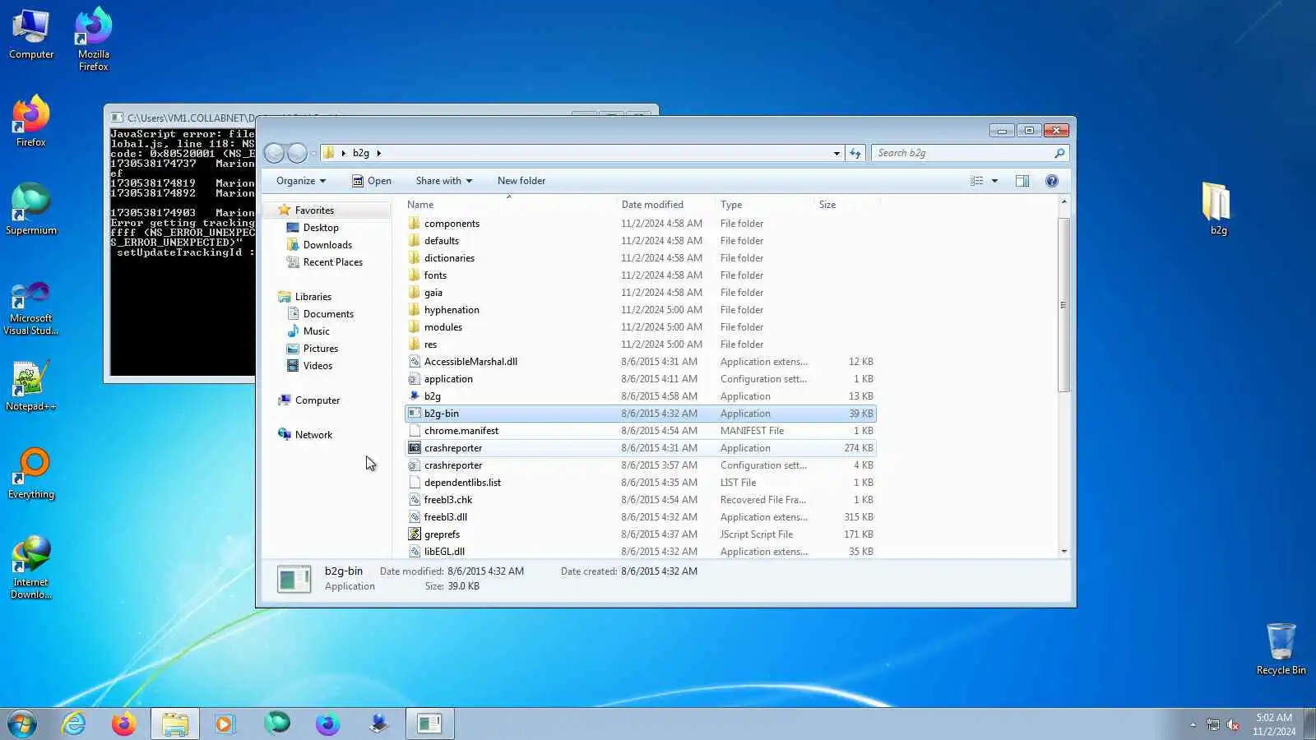The height and width of the screenshot is (740, 1316).
Task: Show hidden system tray icons
Action: (x=1193, y=724)
